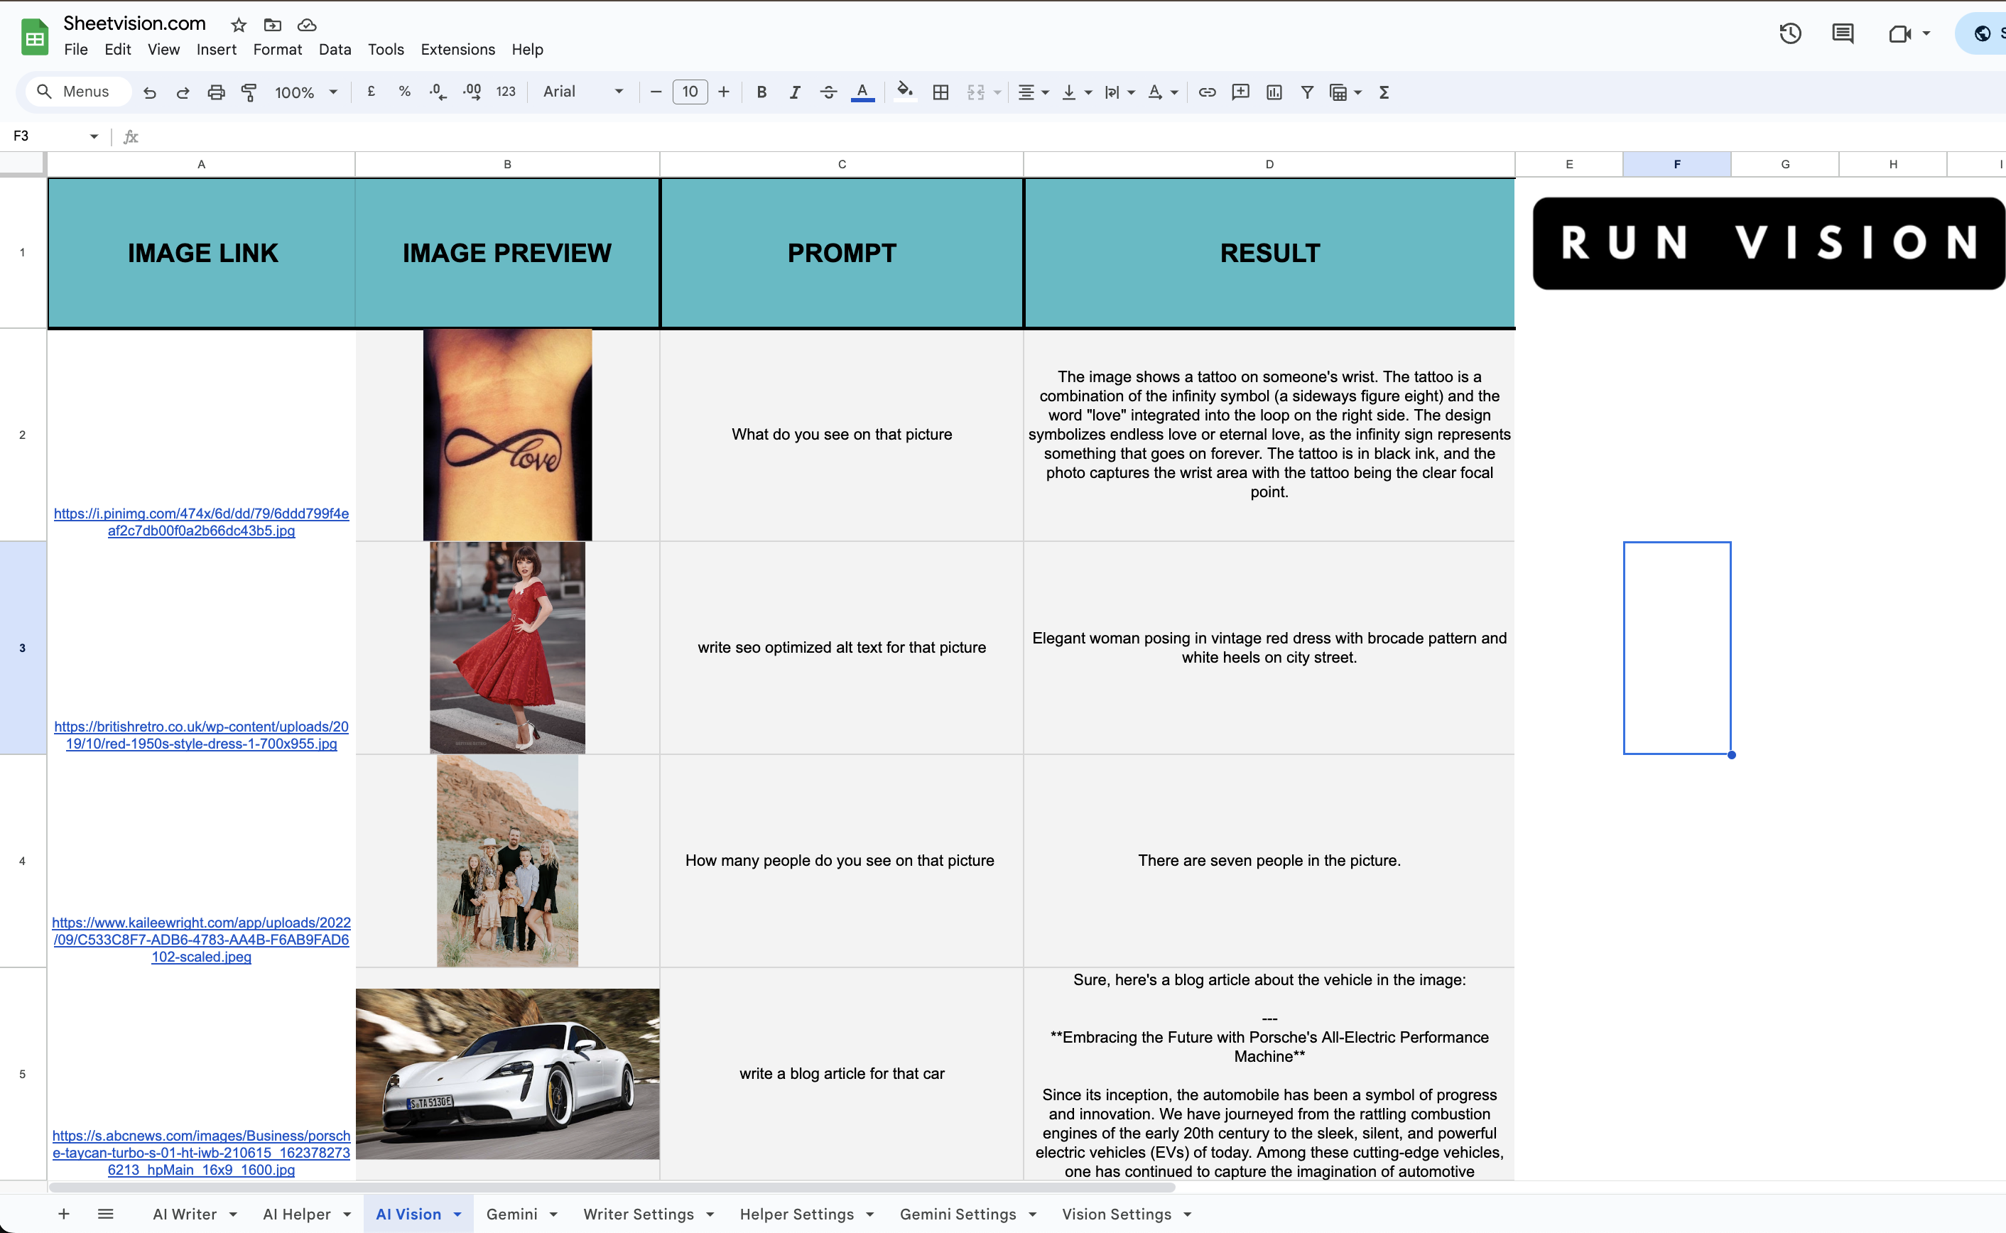Click the undo arrow icon
This screenshot has width=2006, height=1233.
click(x=149, y=92)
